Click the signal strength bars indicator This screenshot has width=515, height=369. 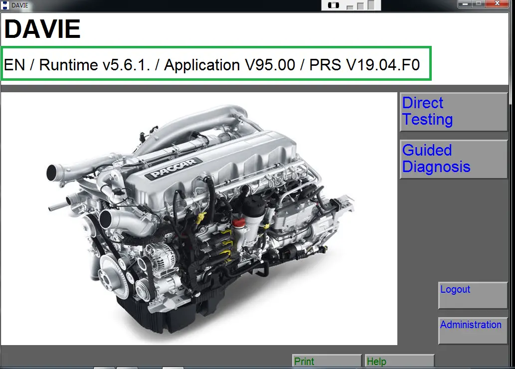point(360,5)
